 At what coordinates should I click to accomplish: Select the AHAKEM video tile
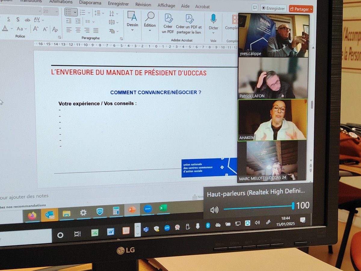[273, 120]
